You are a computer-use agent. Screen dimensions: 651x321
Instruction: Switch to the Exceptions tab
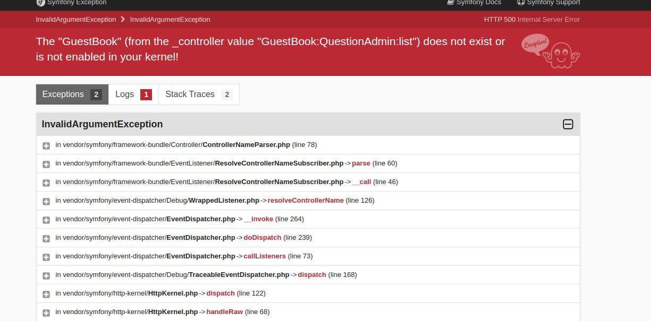pyautogui.click(x=72, y=94)
